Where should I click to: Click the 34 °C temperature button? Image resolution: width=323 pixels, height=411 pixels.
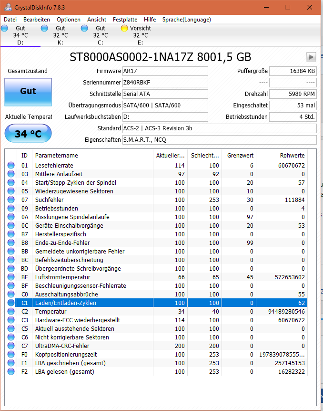pos(28,133)
